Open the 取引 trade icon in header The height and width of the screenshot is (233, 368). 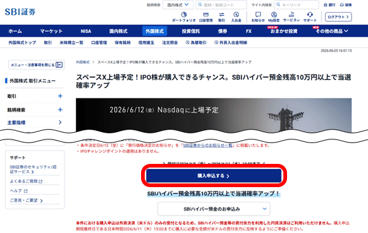pos(221,17)
